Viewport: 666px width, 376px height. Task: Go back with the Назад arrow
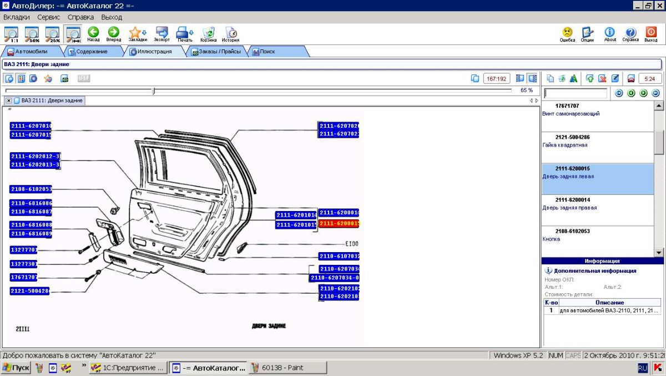pos(93,34)
